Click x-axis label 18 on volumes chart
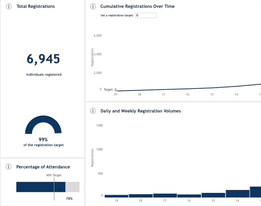261x206 pixels. (141, 201)
